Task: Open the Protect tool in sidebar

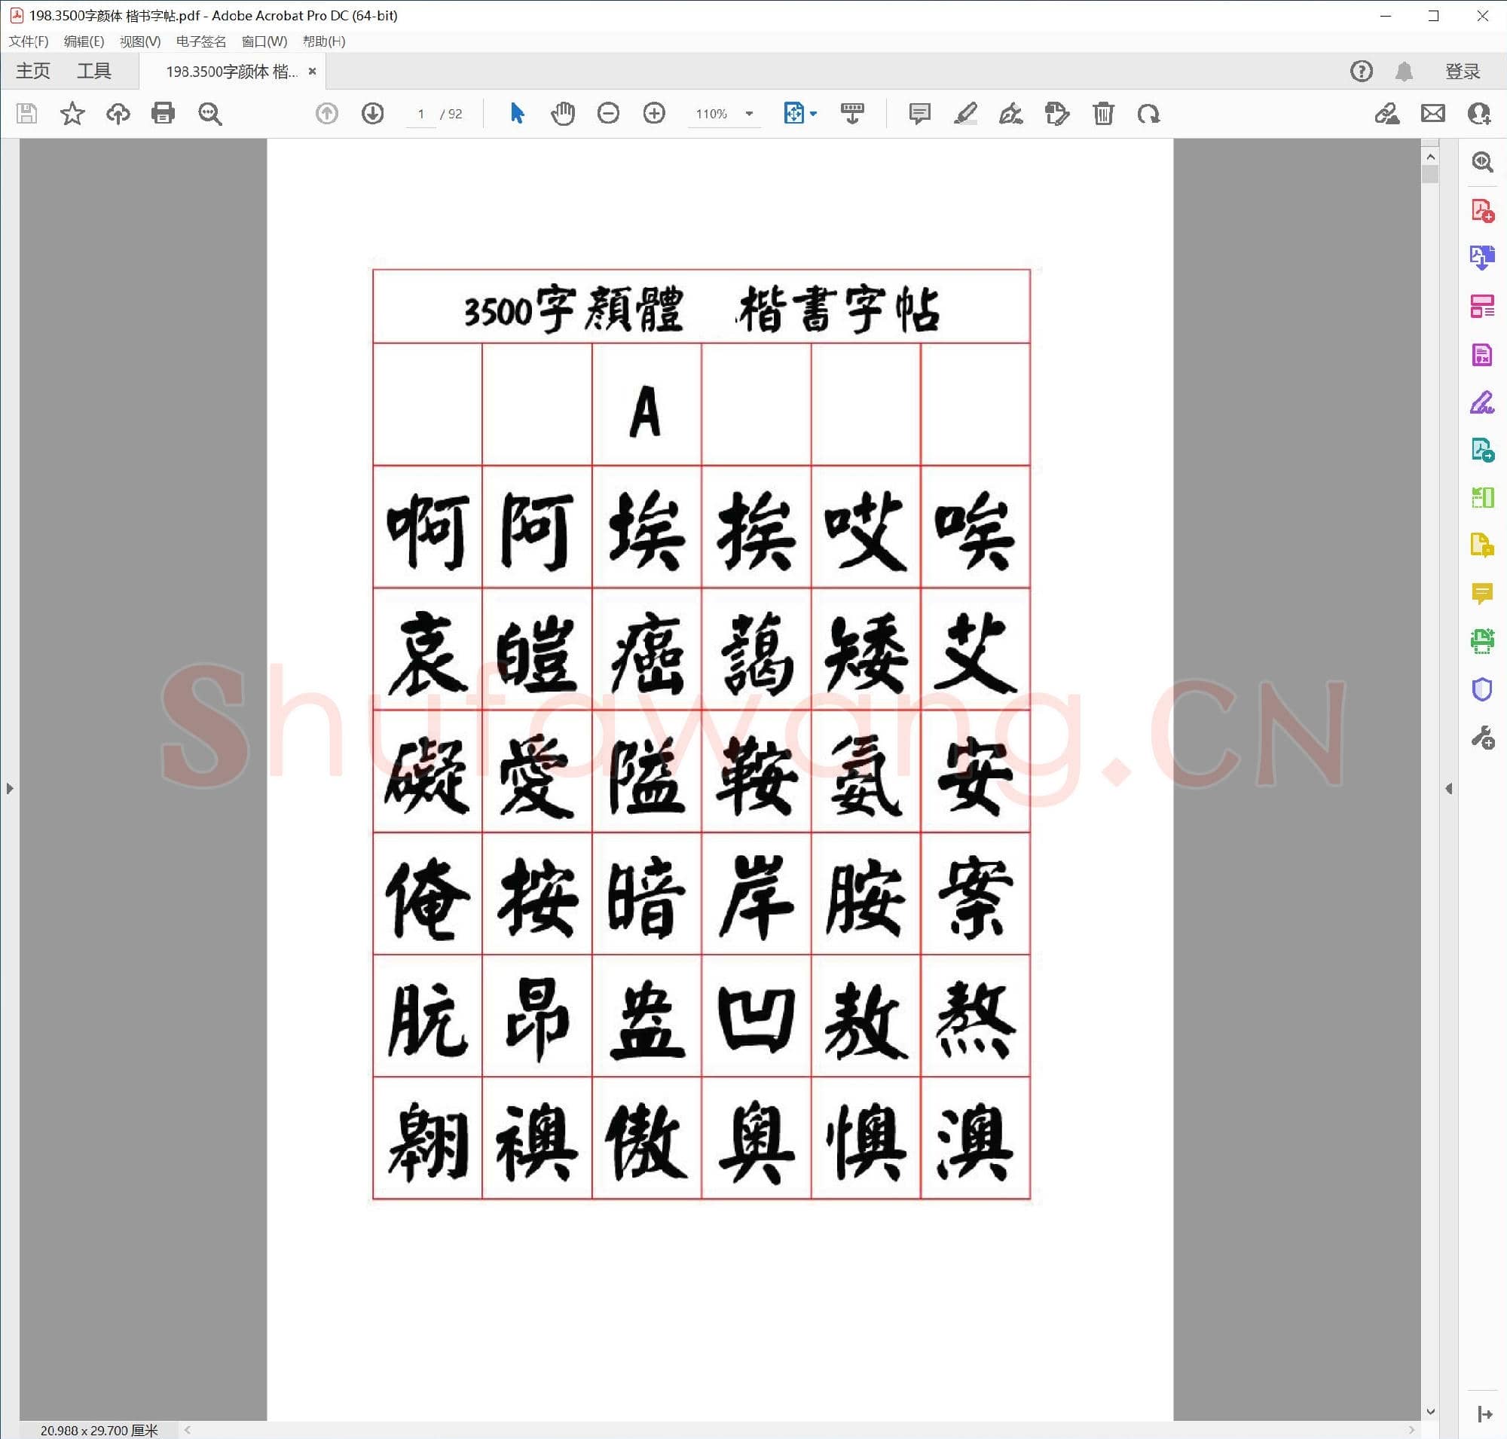Action: point(1483,690)
